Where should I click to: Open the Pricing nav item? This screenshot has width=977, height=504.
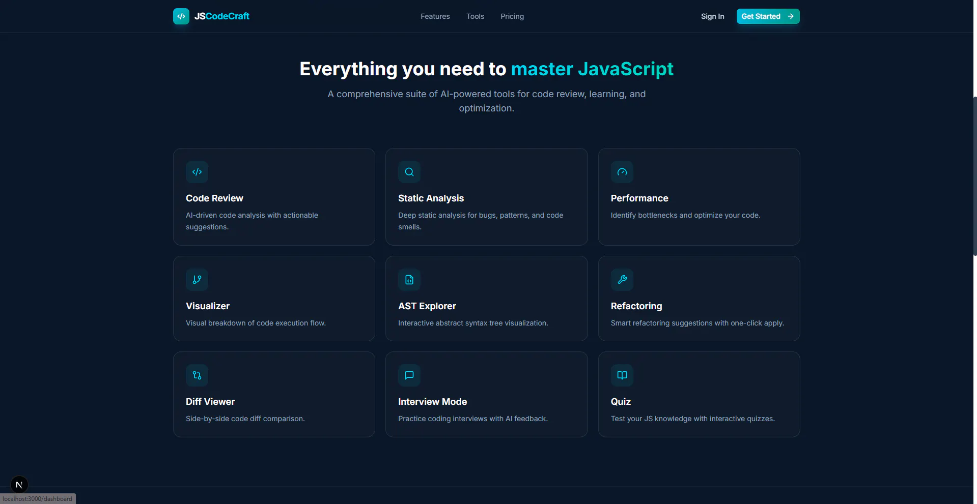(x=512, y=16)
